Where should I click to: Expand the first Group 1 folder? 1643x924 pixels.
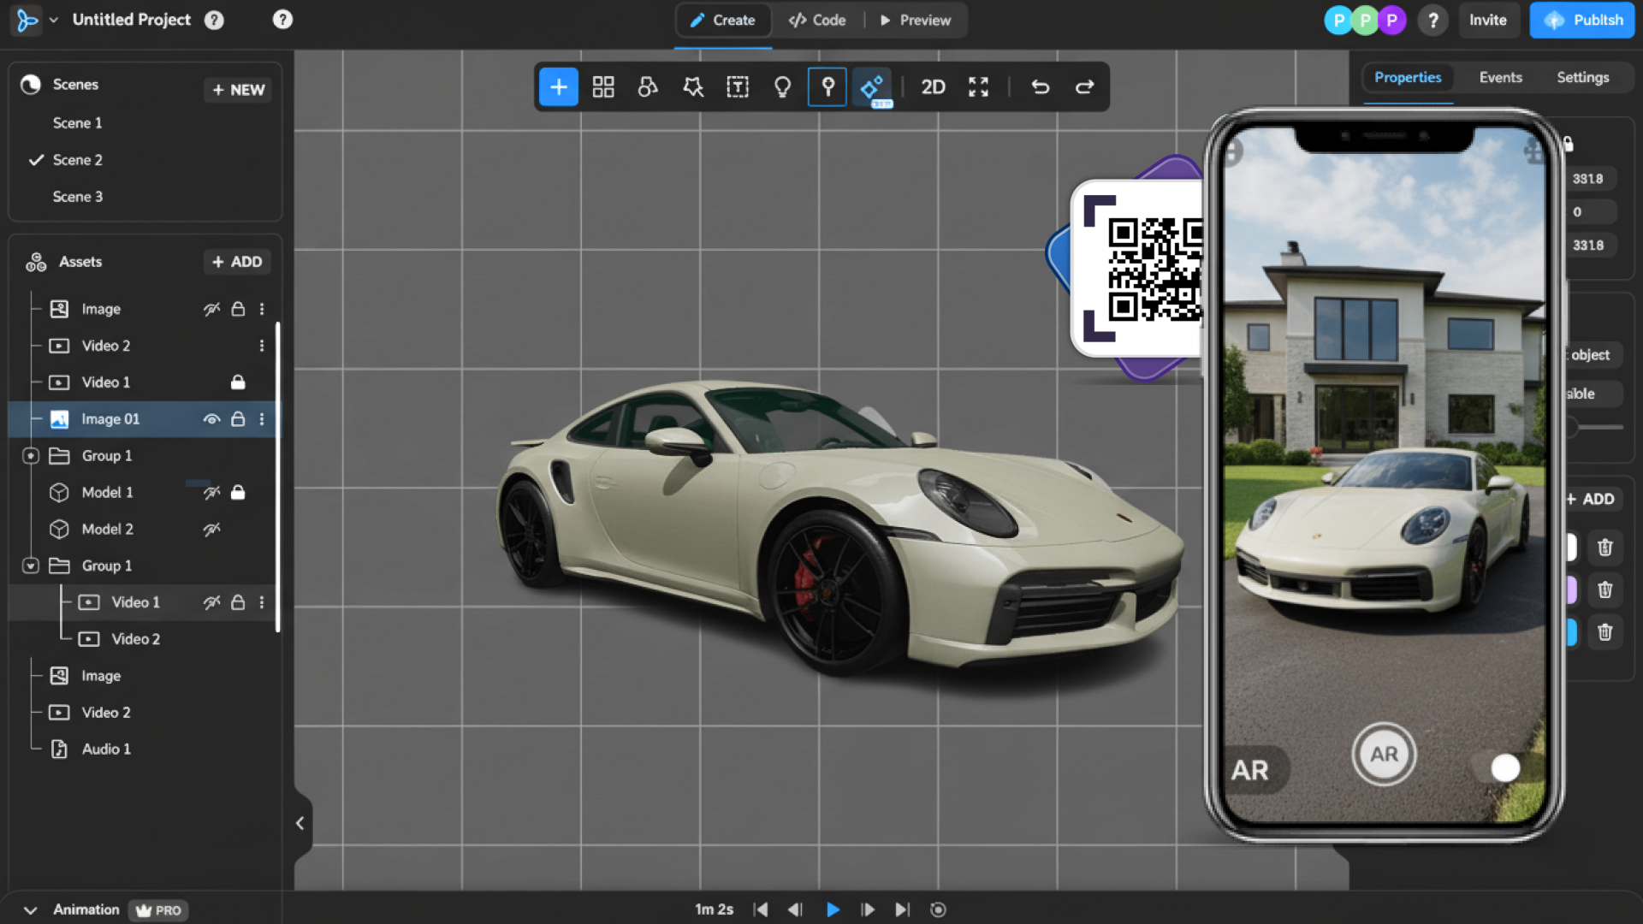coord(31,456)
